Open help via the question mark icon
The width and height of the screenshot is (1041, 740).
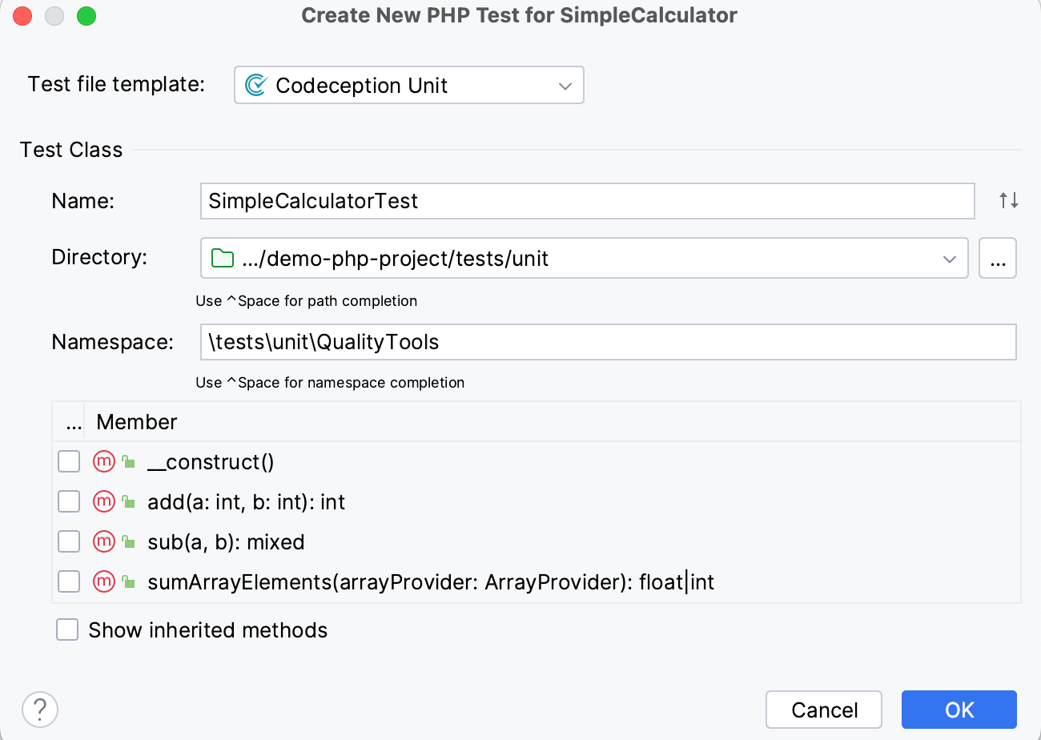(40, 710)
